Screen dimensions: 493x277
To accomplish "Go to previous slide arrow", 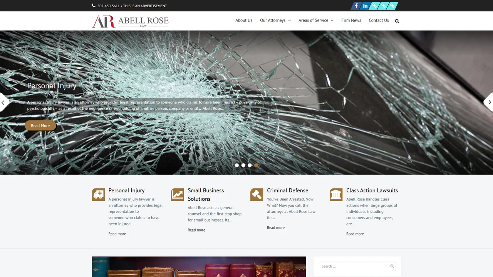I will coord(3,102).
